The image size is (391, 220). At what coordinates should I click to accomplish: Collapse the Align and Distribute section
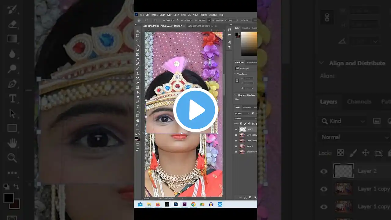click(235, 95)
